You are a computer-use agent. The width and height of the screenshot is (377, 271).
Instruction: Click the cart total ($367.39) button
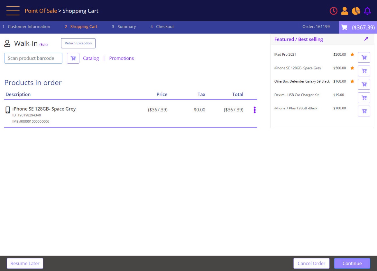tap(358, 27)
